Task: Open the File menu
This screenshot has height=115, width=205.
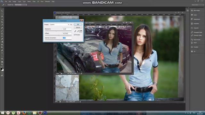Action: click(6, 2)
